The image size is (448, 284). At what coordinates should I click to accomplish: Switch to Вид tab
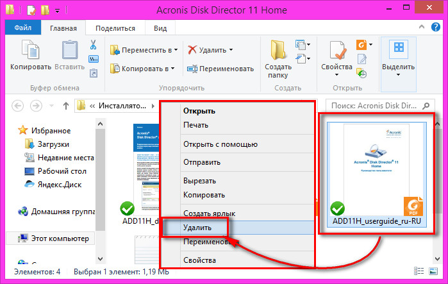[160, 28]
